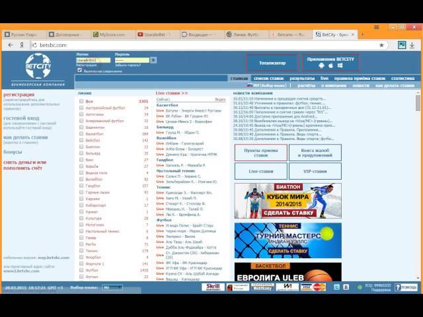Click 'Пункты приема ставок' button

[x=260, y=153]
